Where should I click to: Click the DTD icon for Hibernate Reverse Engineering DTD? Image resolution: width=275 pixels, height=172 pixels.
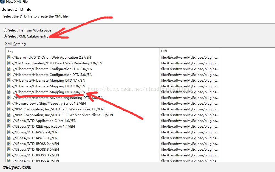(x=9, y=98)
